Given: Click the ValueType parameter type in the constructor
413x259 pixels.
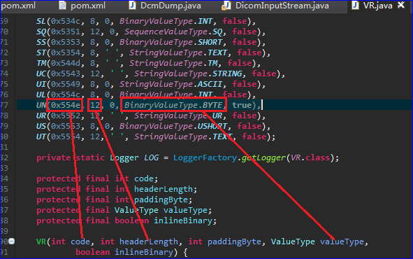Looking at the screenshot, I should point(293,241).
